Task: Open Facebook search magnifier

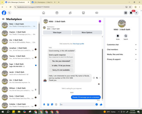Action: [9, 13]
